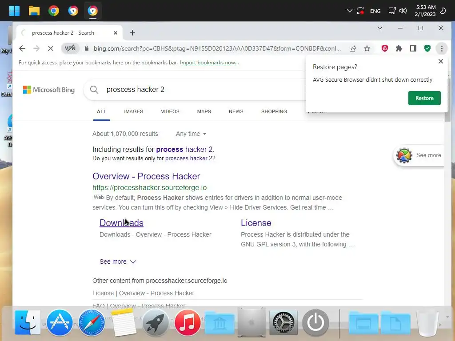Open the green AVG security shield
The width and height of the screenshot is (455, 341).
(x=427, y=48)
